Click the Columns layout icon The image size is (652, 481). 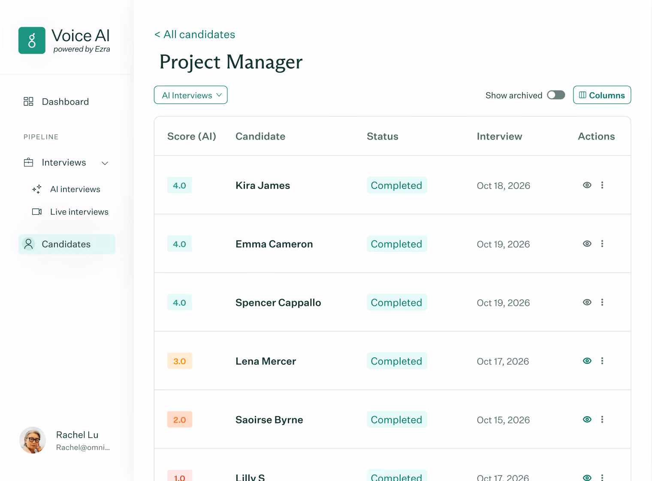(583, 95)
